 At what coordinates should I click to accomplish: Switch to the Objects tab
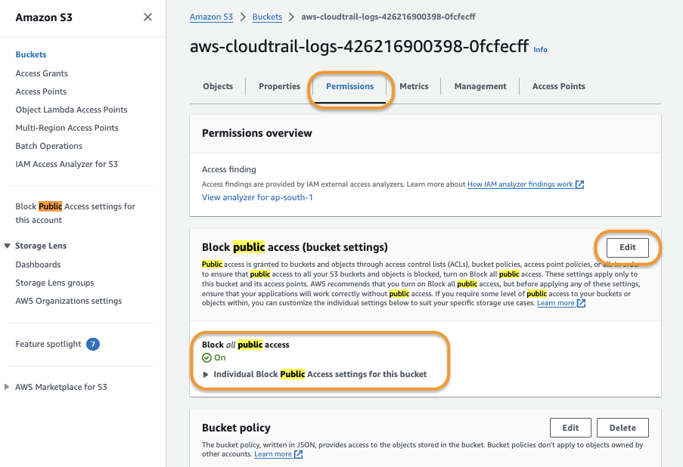point(218,86)
